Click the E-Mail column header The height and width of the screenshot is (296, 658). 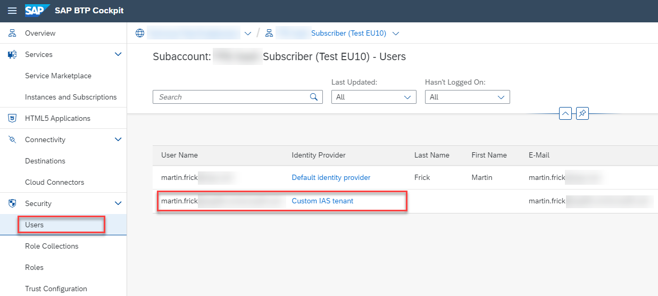pyautogui.click(x=539, y=155)
